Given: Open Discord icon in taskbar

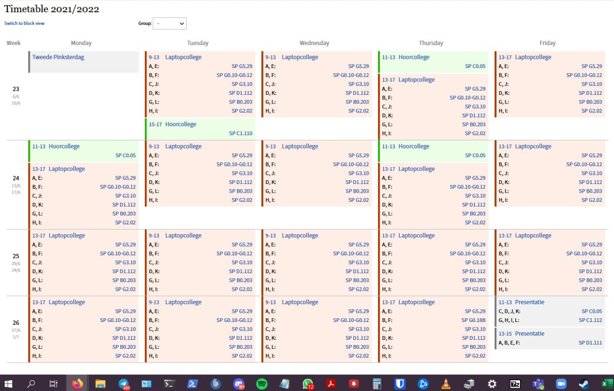Looking at the screenshot, I should (x=238, y=383).
